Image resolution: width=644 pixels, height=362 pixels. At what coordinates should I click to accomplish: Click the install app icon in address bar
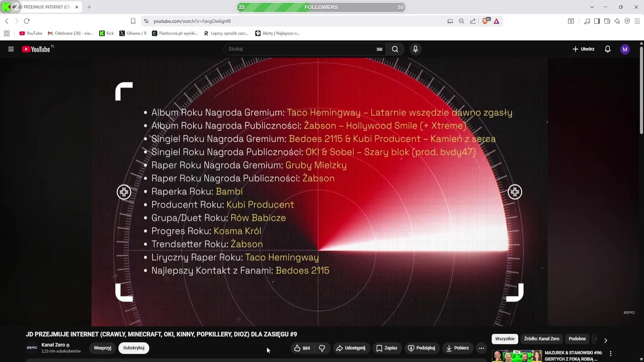[x=450, y=21]
